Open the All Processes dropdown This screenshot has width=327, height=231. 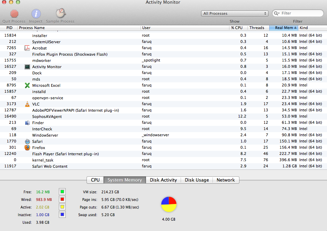[235, 13]
